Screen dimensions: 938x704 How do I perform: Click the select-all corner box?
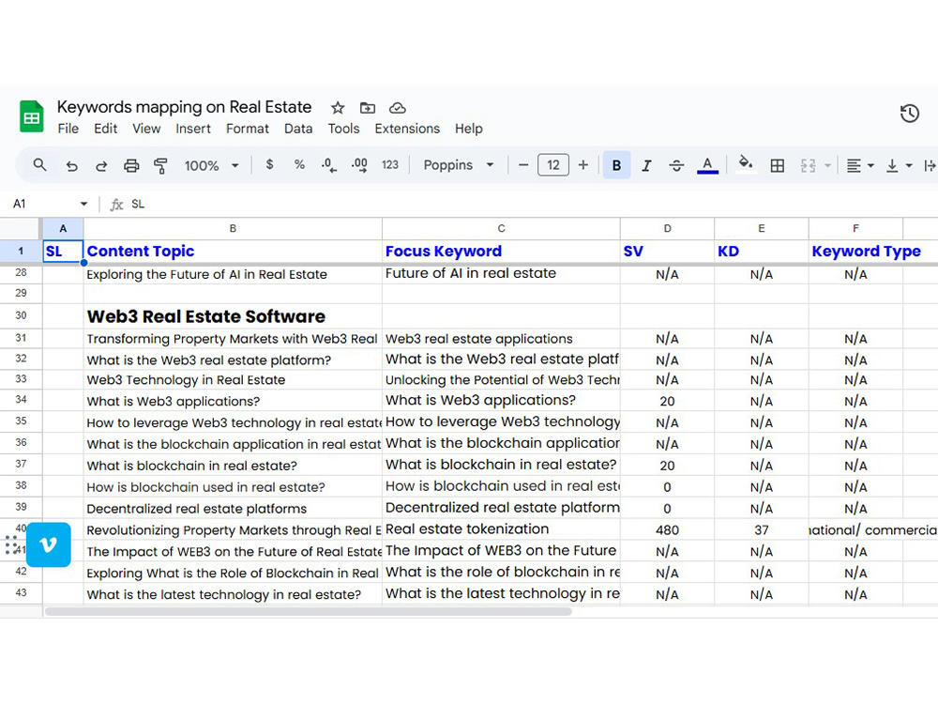(x=21, y=229)
